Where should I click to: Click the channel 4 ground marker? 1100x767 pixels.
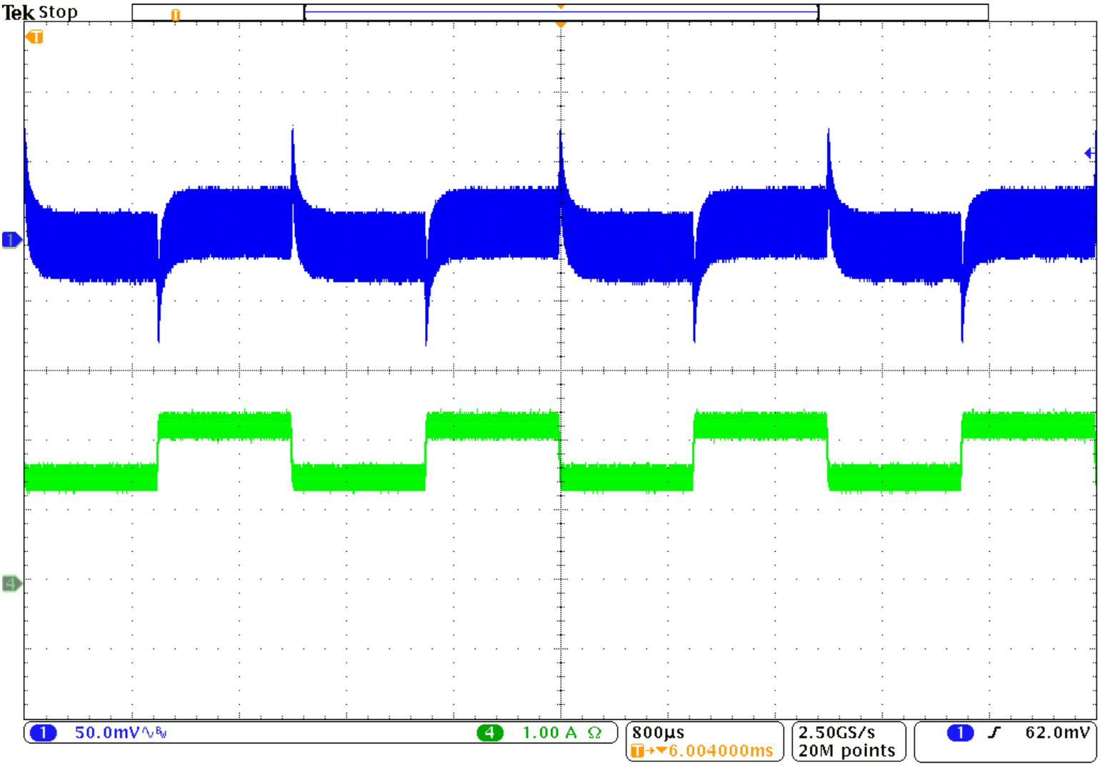click(11, 583)
